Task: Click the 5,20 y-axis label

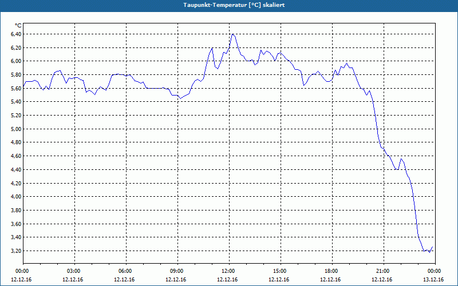Action: tap(17, 116)
